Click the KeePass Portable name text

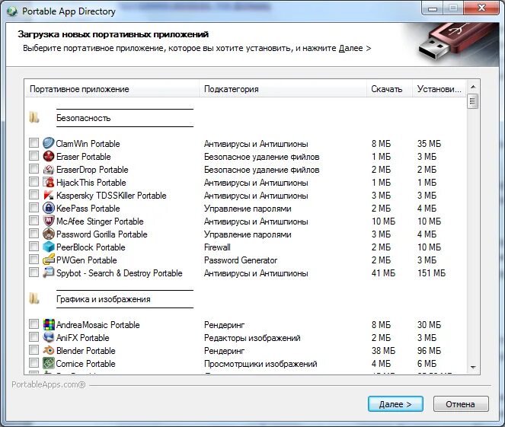click(x=88, y=209)
